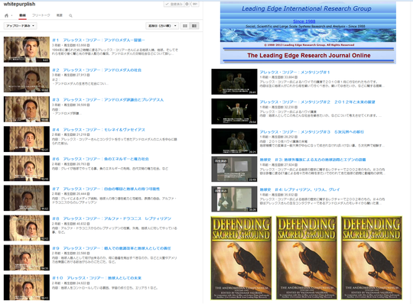Click the rightmost Defending Sacred Ground cover
The width and height of the screenshot is (413, 304).
pos(372,257)
